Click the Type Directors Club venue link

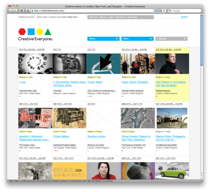pyautogui.click(x=28, y=91)
